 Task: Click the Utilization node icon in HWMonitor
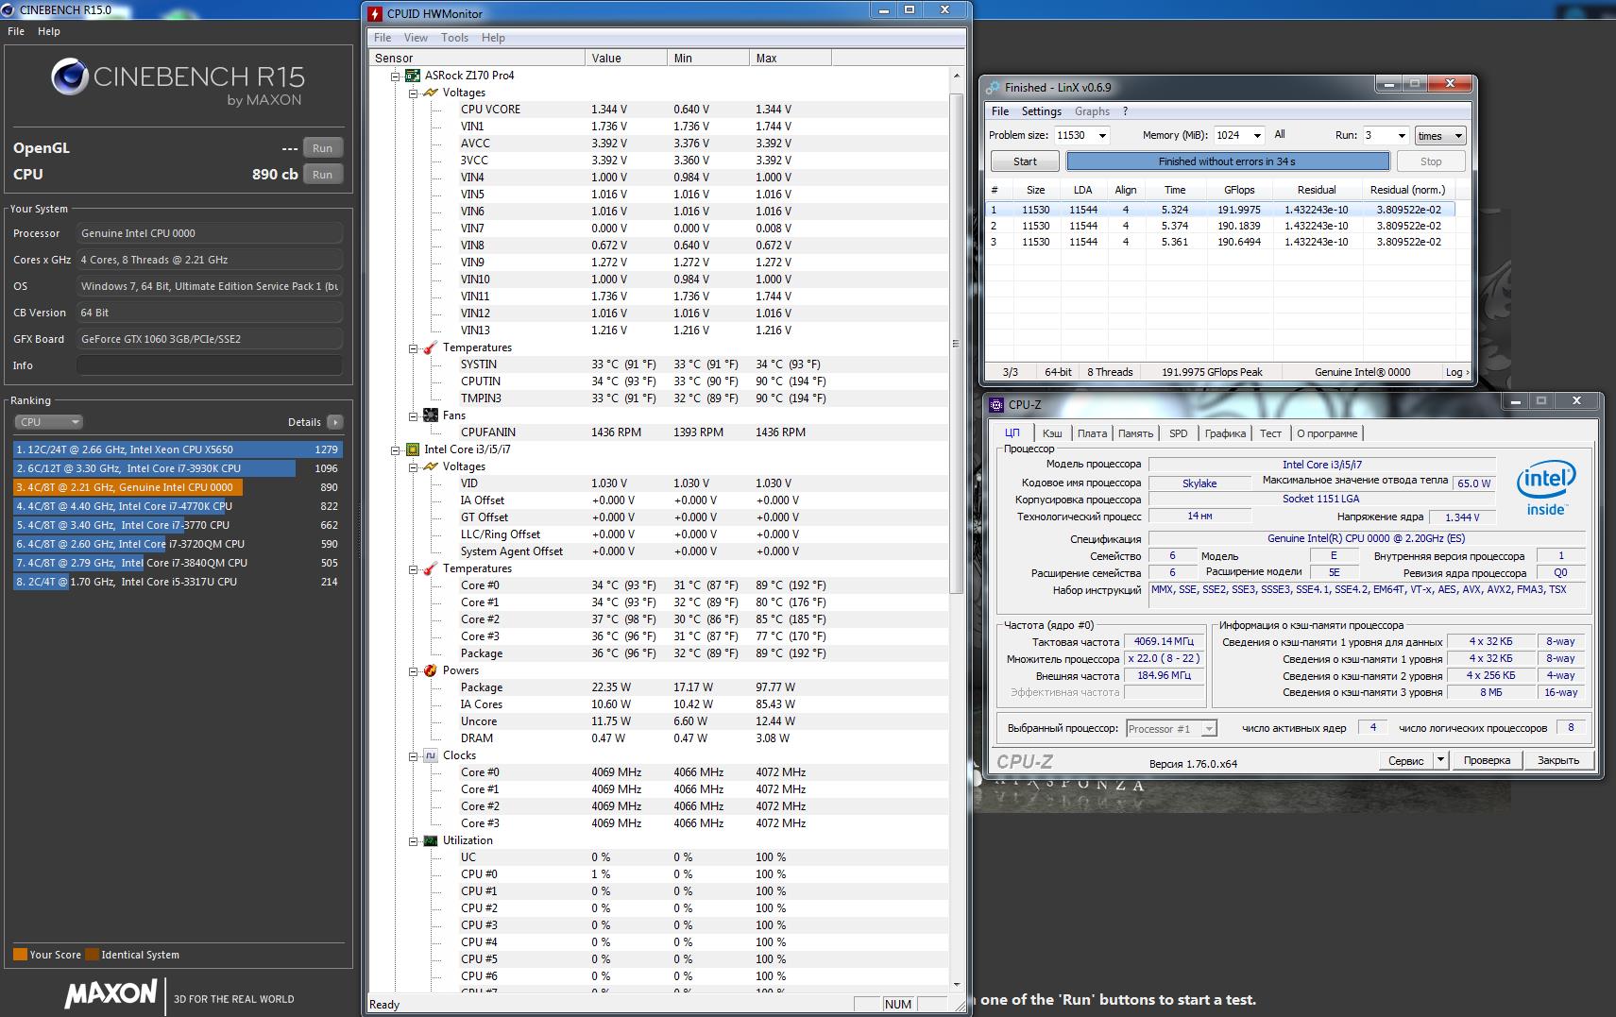[x=431, y=840]
